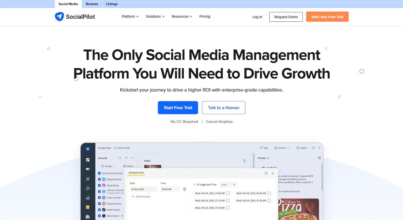Click the Start Free Trial button
Image resolution: width=403 pixels, height=220 pixels.
tap(178, 108)
